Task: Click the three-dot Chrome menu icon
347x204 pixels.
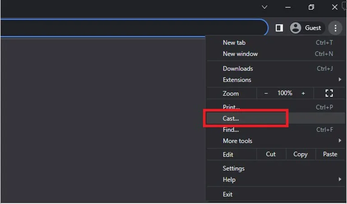Action: pos(335,28)
